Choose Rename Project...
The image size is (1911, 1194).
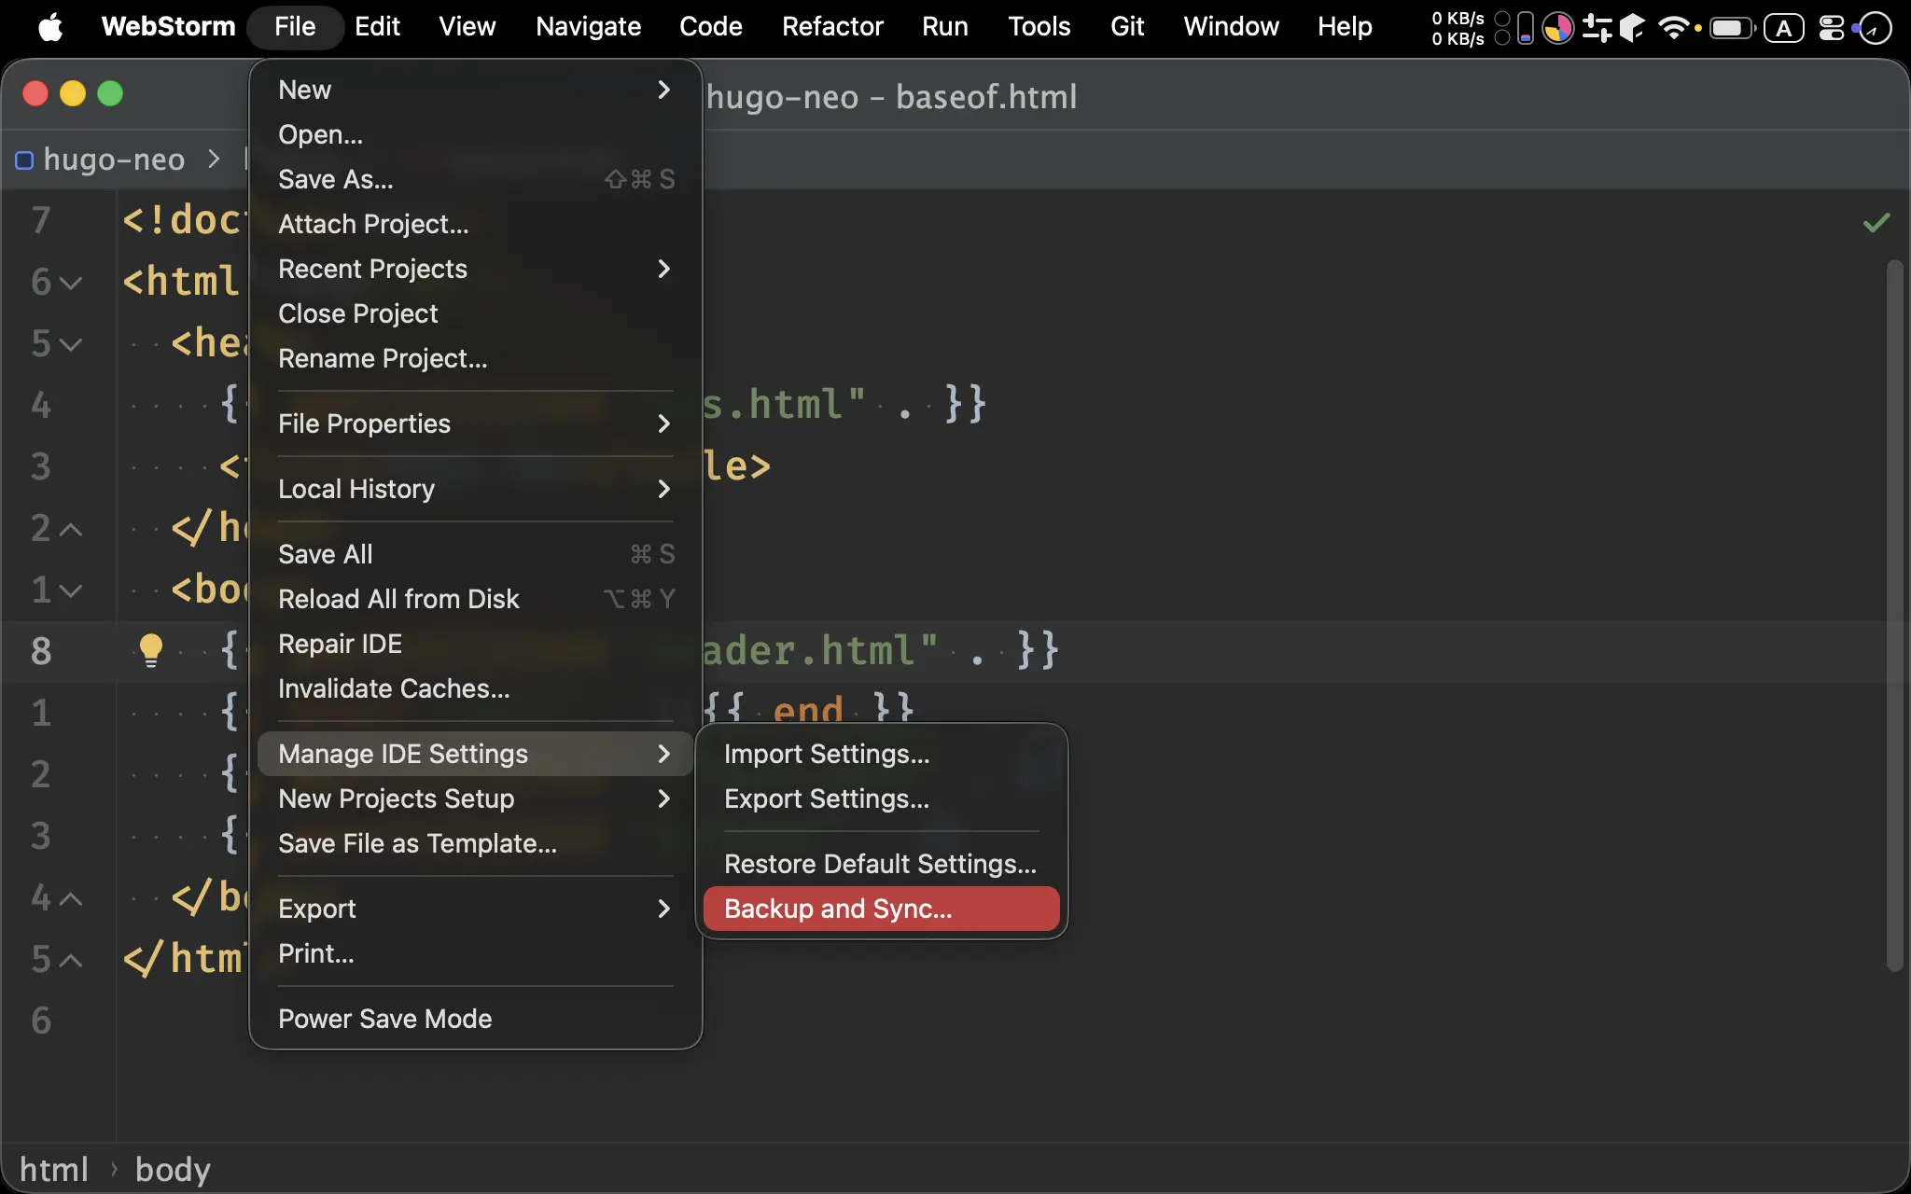pos(476,358)
